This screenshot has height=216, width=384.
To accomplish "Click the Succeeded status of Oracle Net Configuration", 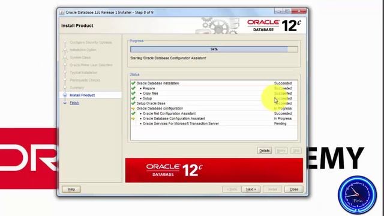I will pyautogui.click(x=283, y=113).
